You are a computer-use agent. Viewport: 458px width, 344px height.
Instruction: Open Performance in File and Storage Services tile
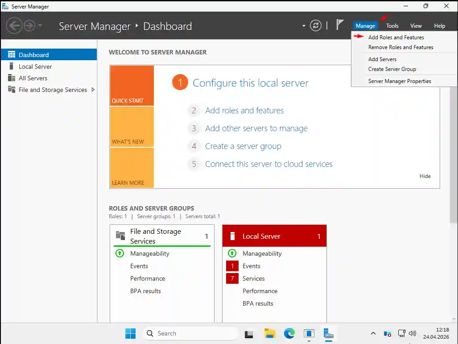148,278
